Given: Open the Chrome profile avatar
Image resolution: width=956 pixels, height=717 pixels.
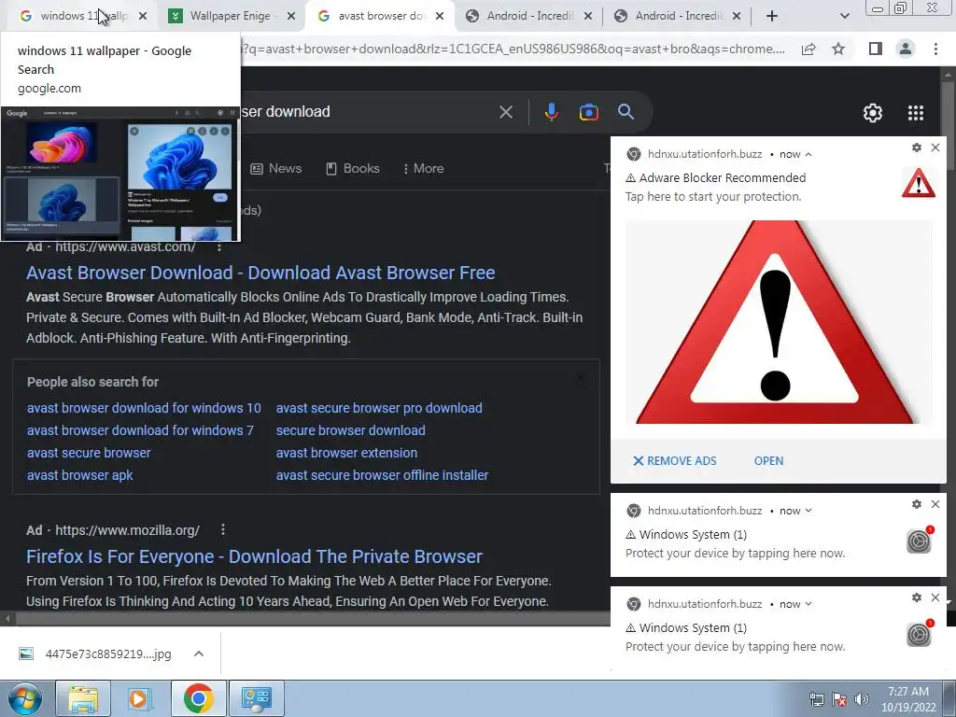Looking at the screenshot, I should [906, 49].
